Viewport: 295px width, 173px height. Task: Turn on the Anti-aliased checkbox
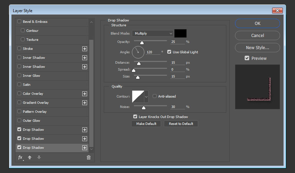(155, 96)
